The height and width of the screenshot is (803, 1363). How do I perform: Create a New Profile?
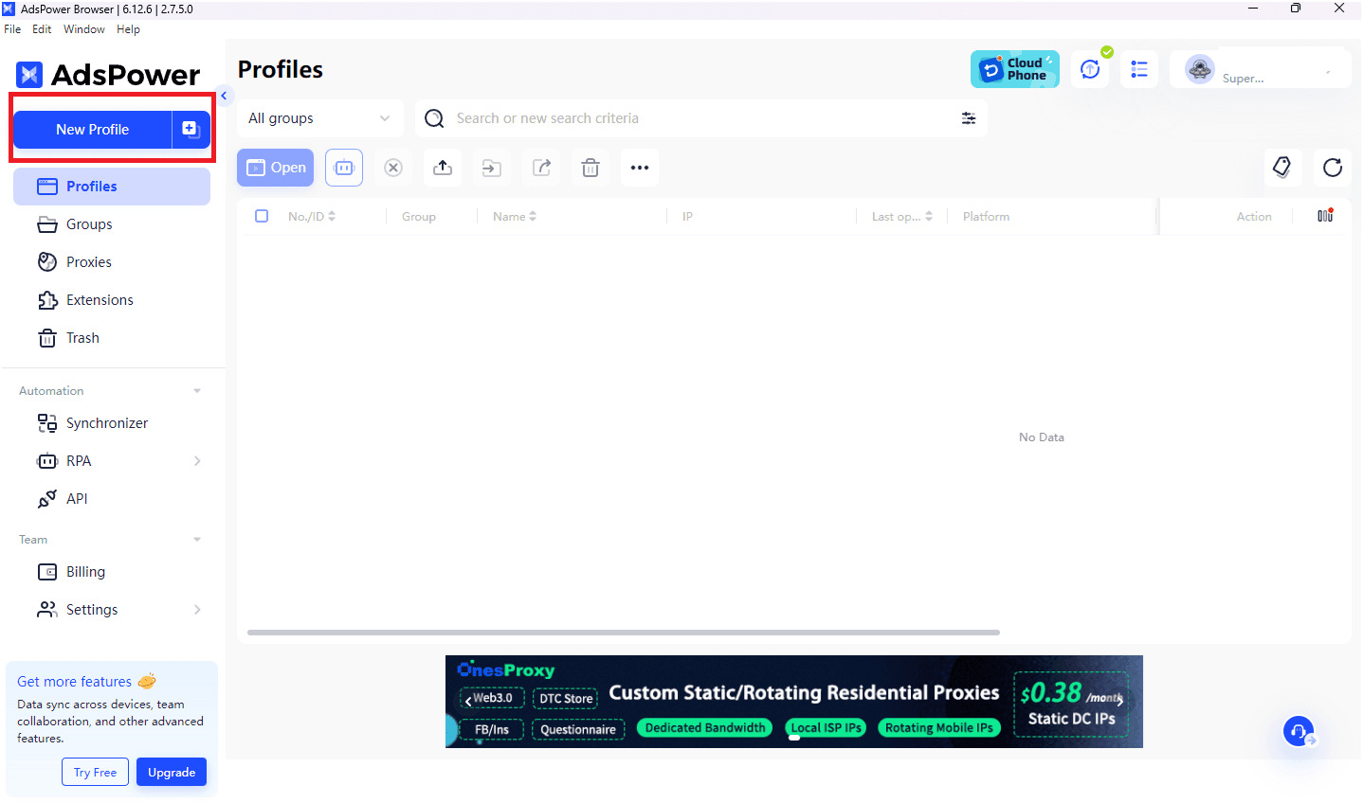point(92,129)
